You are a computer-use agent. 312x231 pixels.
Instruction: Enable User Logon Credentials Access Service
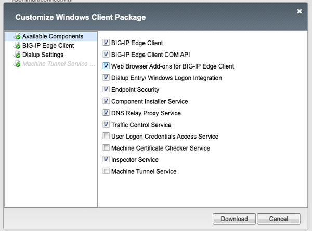(x=106, y=137)
